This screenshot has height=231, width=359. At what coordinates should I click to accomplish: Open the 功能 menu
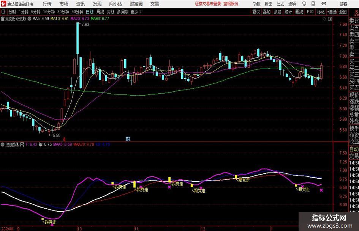pos(257,4)
